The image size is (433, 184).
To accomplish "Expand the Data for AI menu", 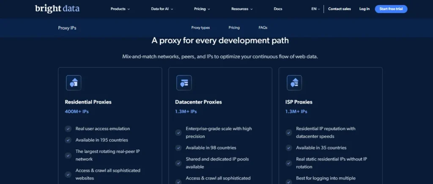I will [162, 9].
